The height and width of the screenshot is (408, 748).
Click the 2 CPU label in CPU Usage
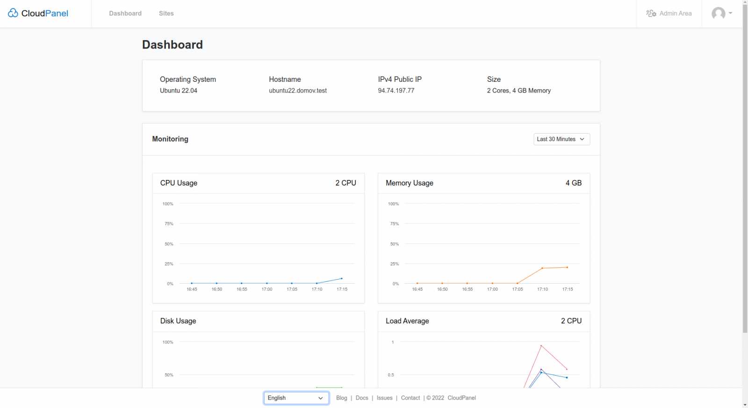[x=346, y=183]
